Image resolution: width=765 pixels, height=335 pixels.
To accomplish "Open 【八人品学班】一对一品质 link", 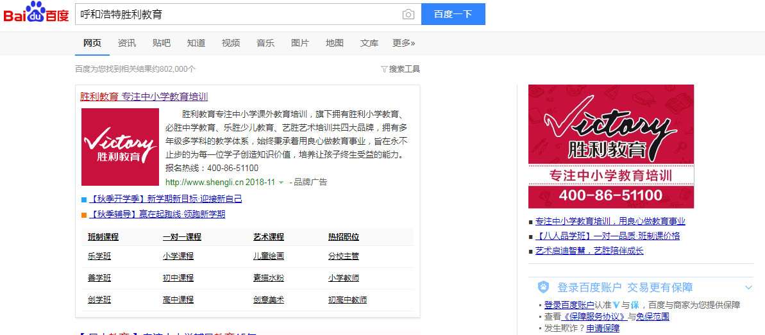I will coord(607,236).
